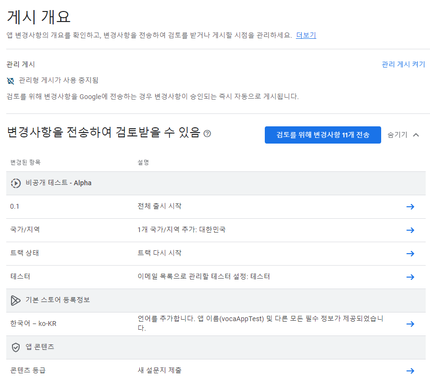Click the 설명 column header
The height and width of the screenshot is (380, 430).
click(x=143, y=162)
